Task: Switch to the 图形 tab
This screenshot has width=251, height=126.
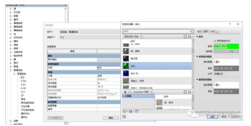Action: click(x=206, y=32)
